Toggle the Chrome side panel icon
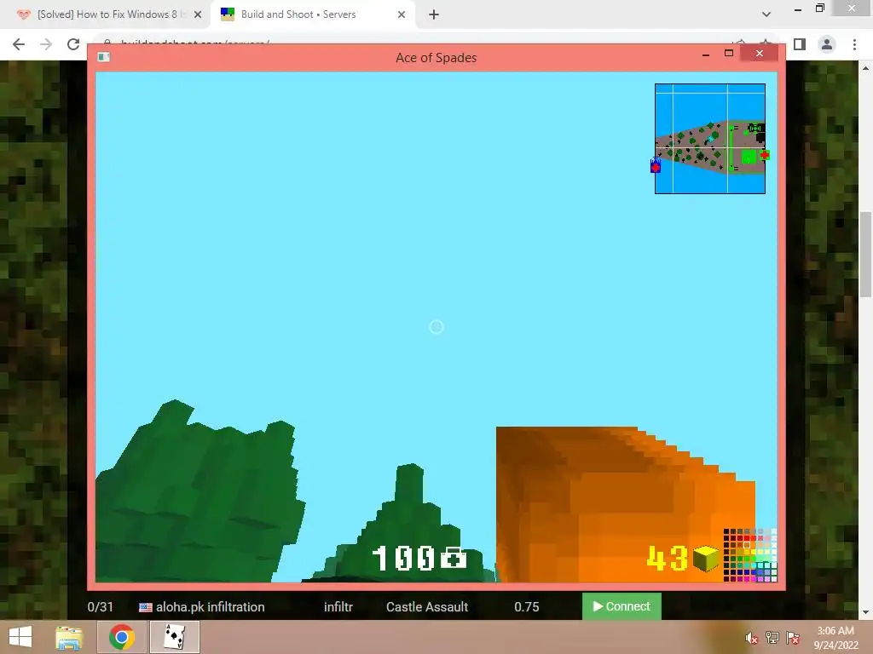Image resolution: width=873 pixels, height=654 pixels. [800, 44]
